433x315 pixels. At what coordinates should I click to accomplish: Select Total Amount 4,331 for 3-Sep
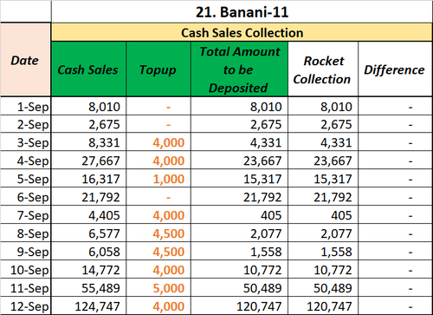pyautogui.click(x=239, y=142)
